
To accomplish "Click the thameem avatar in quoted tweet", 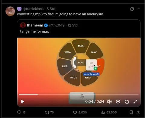I will [x=23, y=25].
